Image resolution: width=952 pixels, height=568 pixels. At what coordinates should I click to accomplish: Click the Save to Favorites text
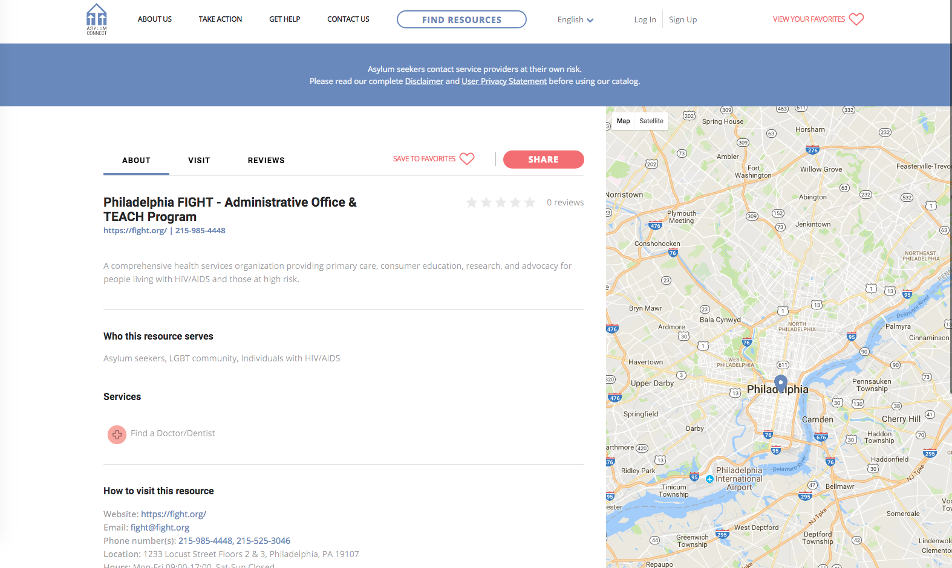(x=424, y=159)
